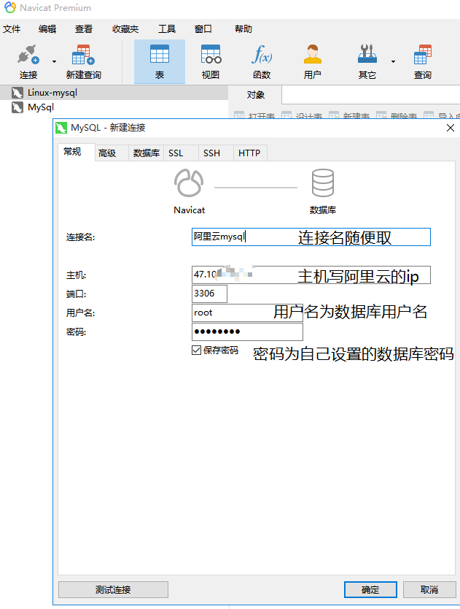Click the Linux-mysql connection icon
The height and width of the screenshot is (609, 460).
(x=17, y=93)
